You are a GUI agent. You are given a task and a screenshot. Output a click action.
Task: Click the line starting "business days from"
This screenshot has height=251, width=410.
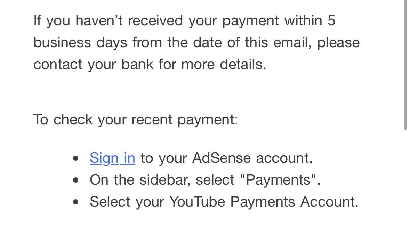click(196, 43)
